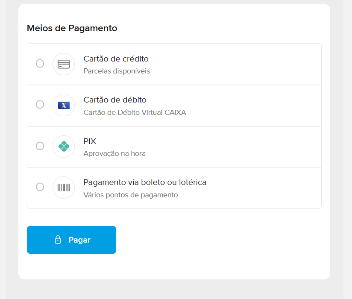Click the PIX label text
The width and height of the screenshot is (352, 299).
[90, 141]
